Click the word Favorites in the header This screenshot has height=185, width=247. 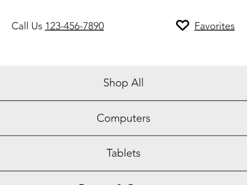pyautogui.click(x=214, y=26)
